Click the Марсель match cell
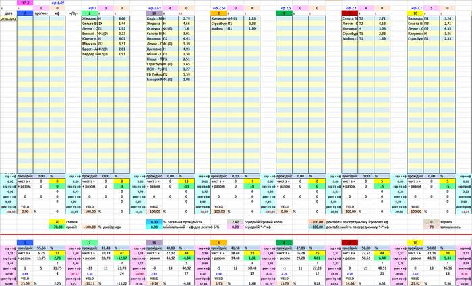 [x=90, y=44]
